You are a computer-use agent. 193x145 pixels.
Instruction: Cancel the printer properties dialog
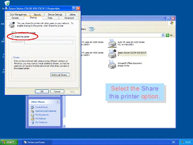click(x=57, y=92)
